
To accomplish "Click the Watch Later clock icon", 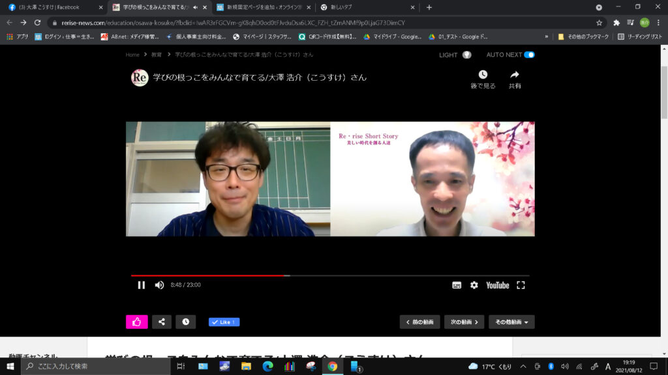I will (x=483, y=75).
